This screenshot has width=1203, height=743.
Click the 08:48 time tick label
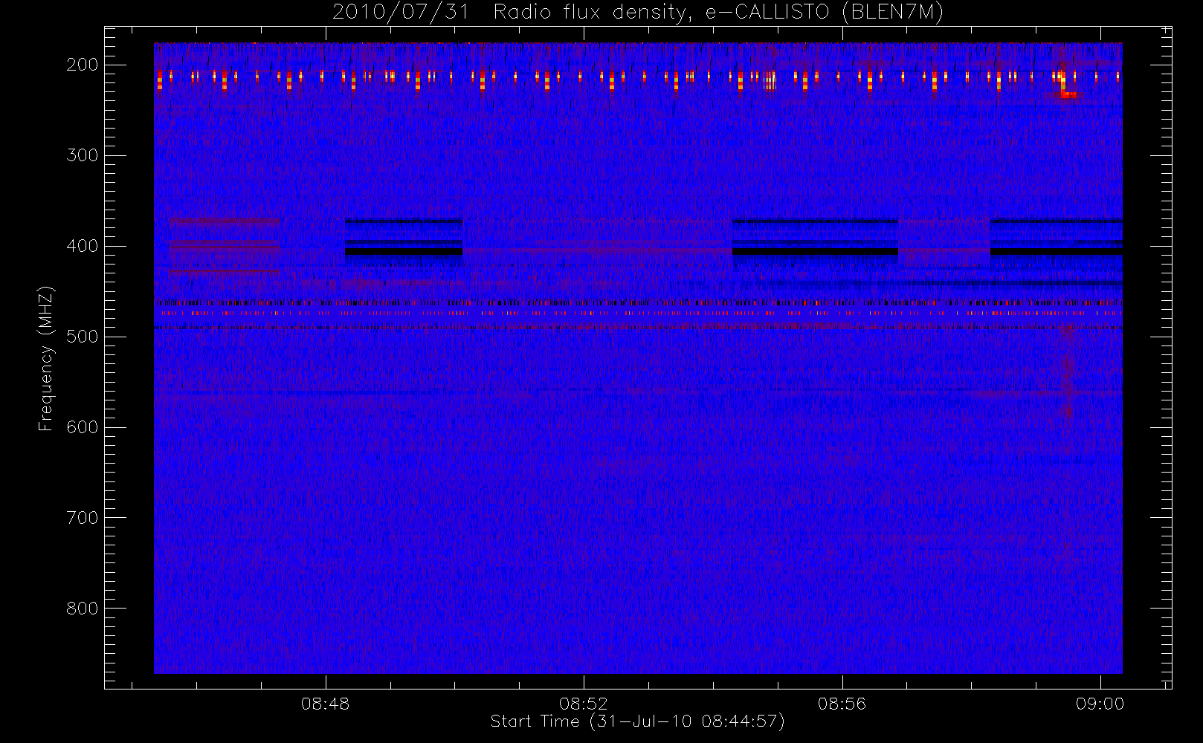[326, 704]
